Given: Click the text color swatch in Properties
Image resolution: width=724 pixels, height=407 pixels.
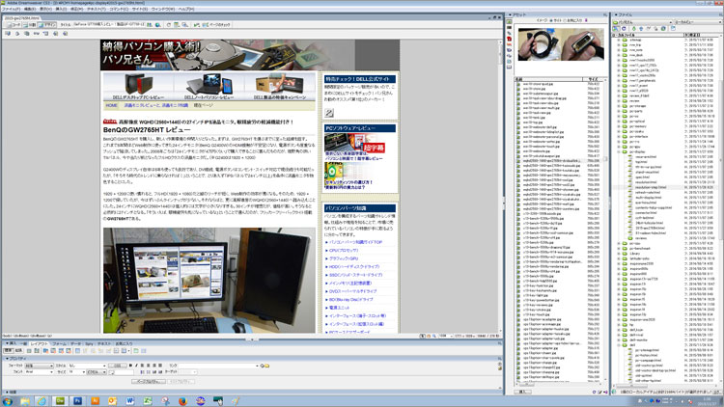Looking at the screenshot, I should coord(112,372).
